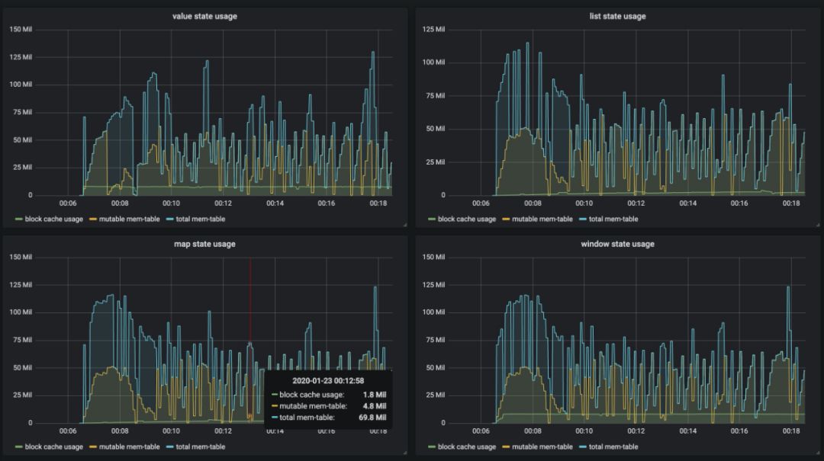Toggle block cache usage series in value state legend
This screenshot has width=824, height=461.
[x=53, y=219]
